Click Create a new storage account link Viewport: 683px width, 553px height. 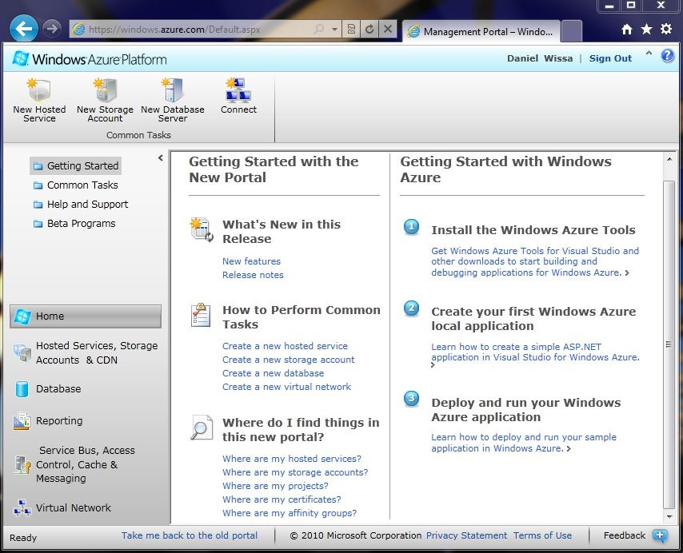[289, 360]
